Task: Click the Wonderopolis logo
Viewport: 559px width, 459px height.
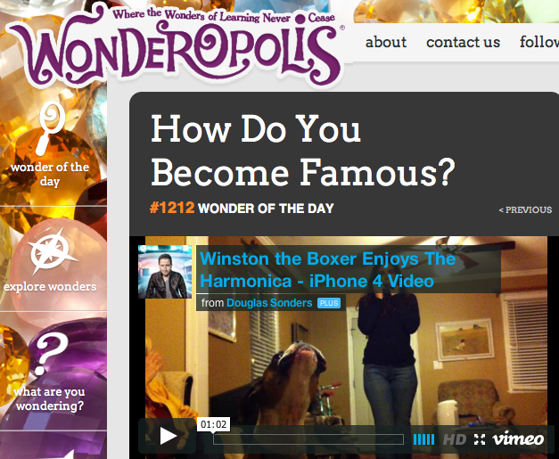Action: tap(177, 46)
